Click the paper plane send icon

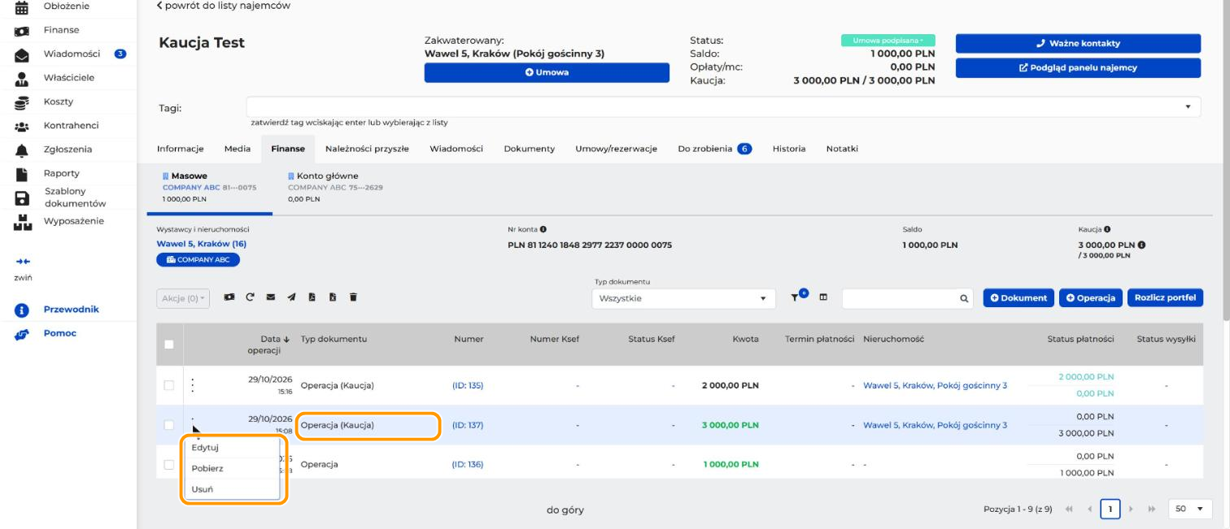pos(291,297)
